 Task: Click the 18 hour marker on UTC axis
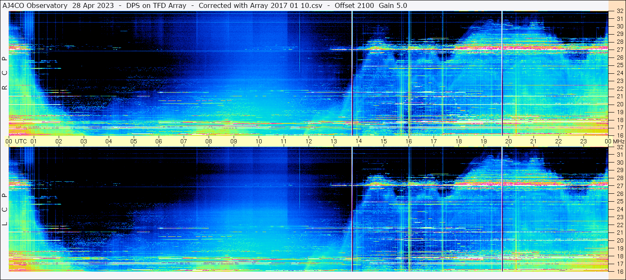coord(459,141)
